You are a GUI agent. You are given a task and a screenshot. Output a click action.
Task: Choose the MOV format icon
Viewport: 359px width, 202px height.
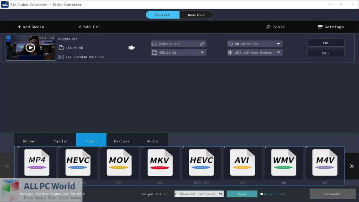[x=119, y=162]
